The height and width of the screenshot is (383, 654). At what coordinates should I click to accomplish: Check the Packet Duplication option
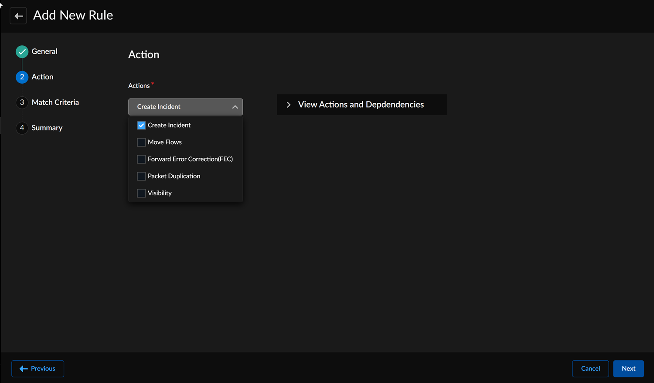click(x=141, y=176)
